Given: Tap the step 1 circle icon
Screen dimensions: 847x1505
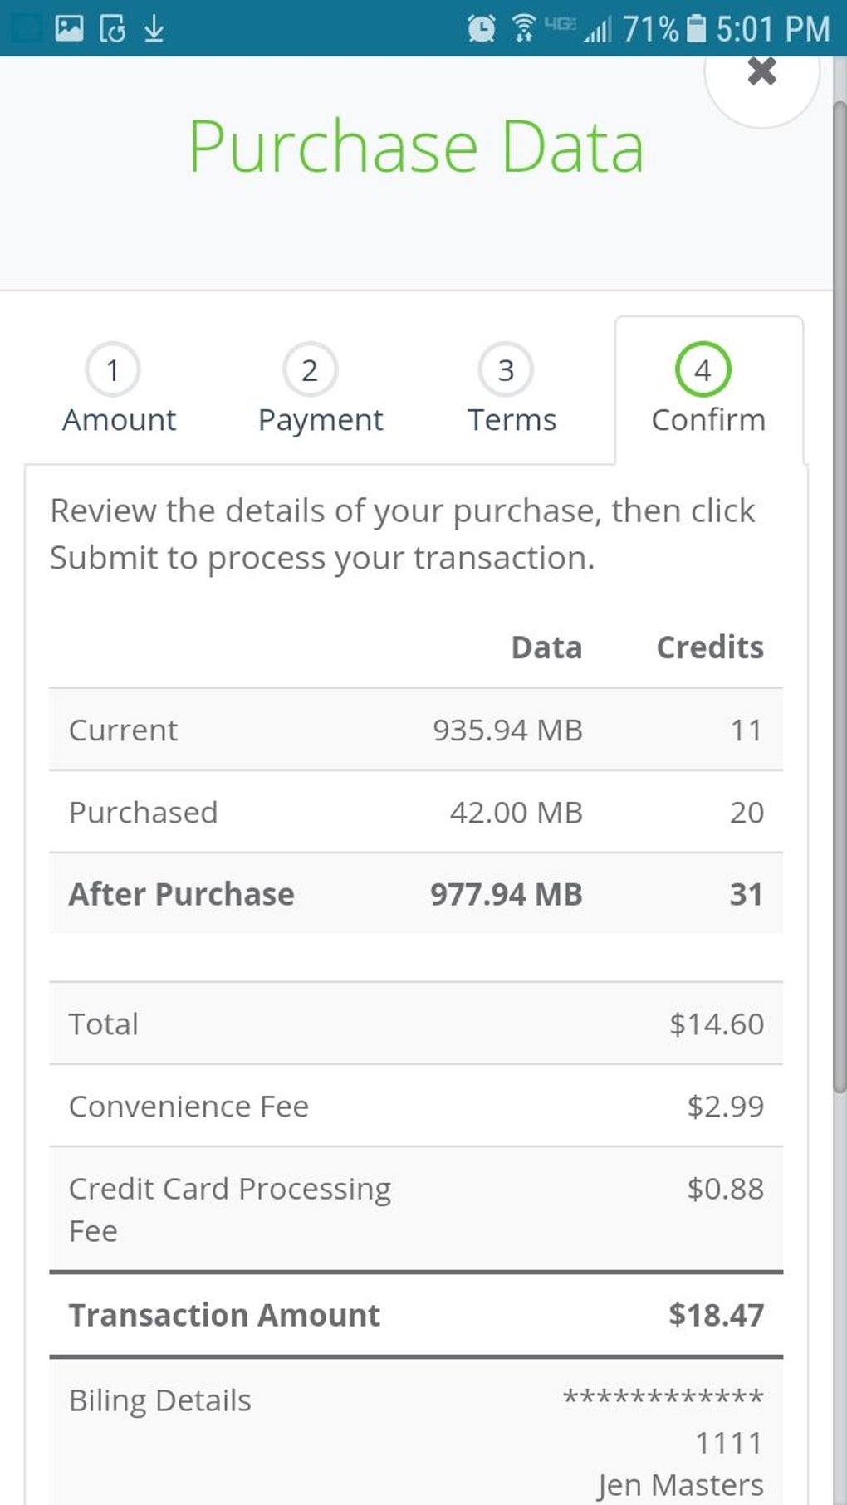Looking at the screenshot, I should [112, 369].
